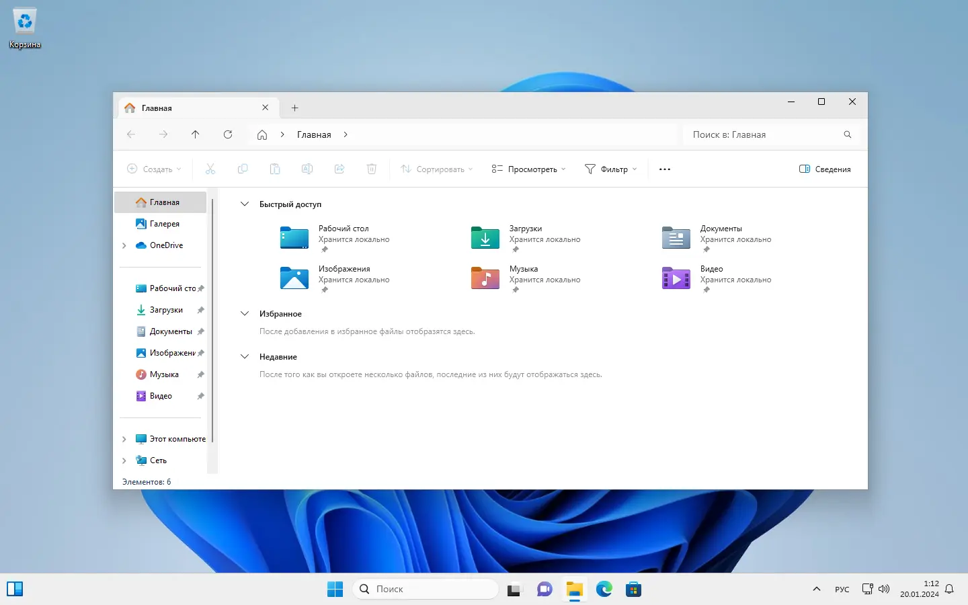Screen dimensions: 968x605
Task: Click the Up arrow navigation icon
Action: coord(196,134)
